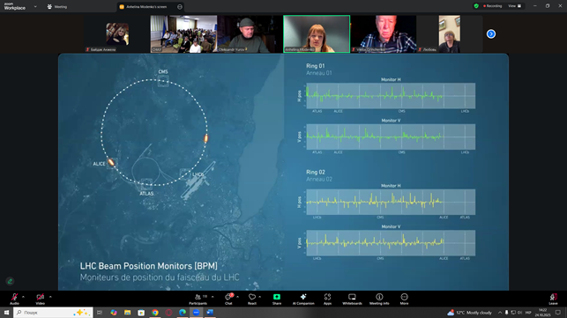Show Meeting info
The width and height of the screenshot is (567, 318).
[x=379, y=299]
